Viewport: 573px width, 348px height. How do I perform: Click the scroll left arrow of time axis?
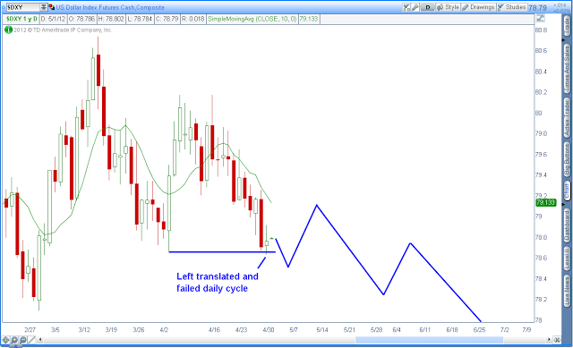[x=40, y=340]
